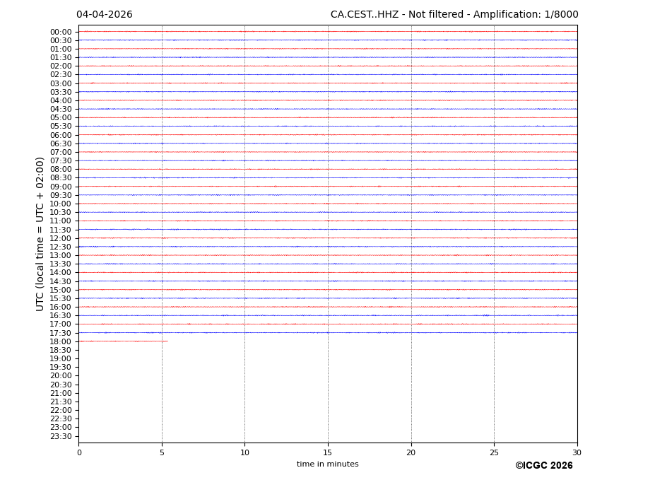
Task: Click the CA.CEST..HHZ station title
Action: point(454,15)
